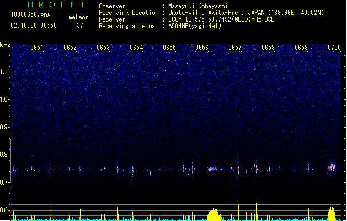Click the yellow power peak below 0700
This screenshot has height=221, width=347.
[332, 213]
